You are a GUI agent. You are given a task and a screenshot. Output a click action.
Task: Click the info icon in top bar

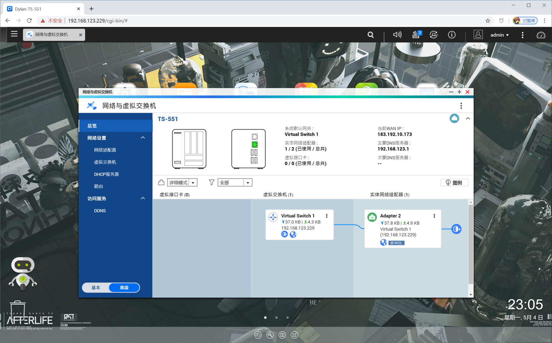452,35
